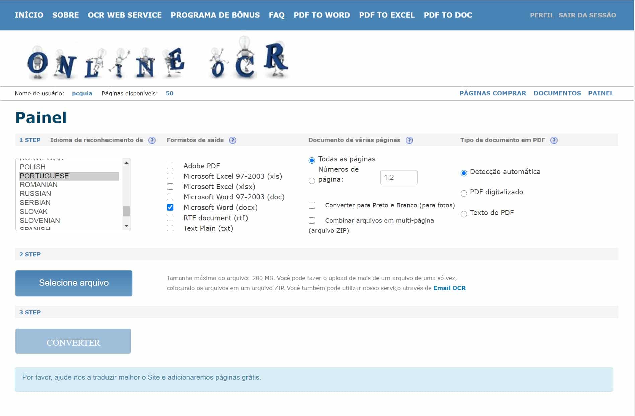Go to the FAQ page

(276, 15)
